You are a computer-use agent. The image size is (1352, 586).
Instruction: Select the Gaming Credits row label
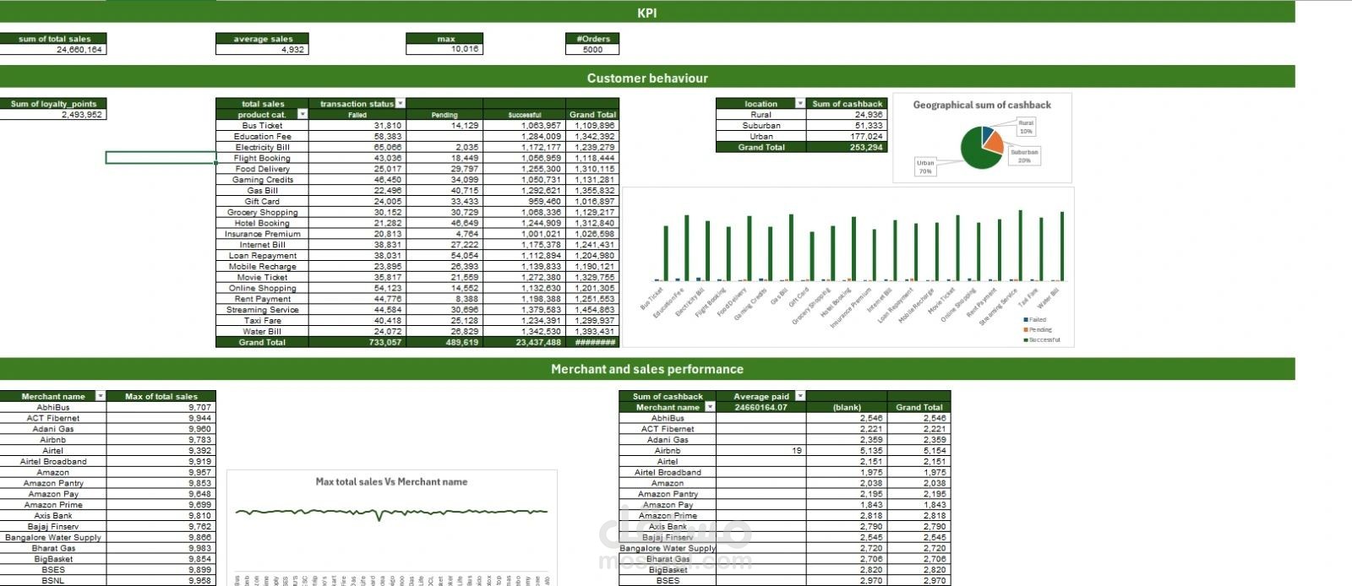pyautogui.click(x=262, y=180)
